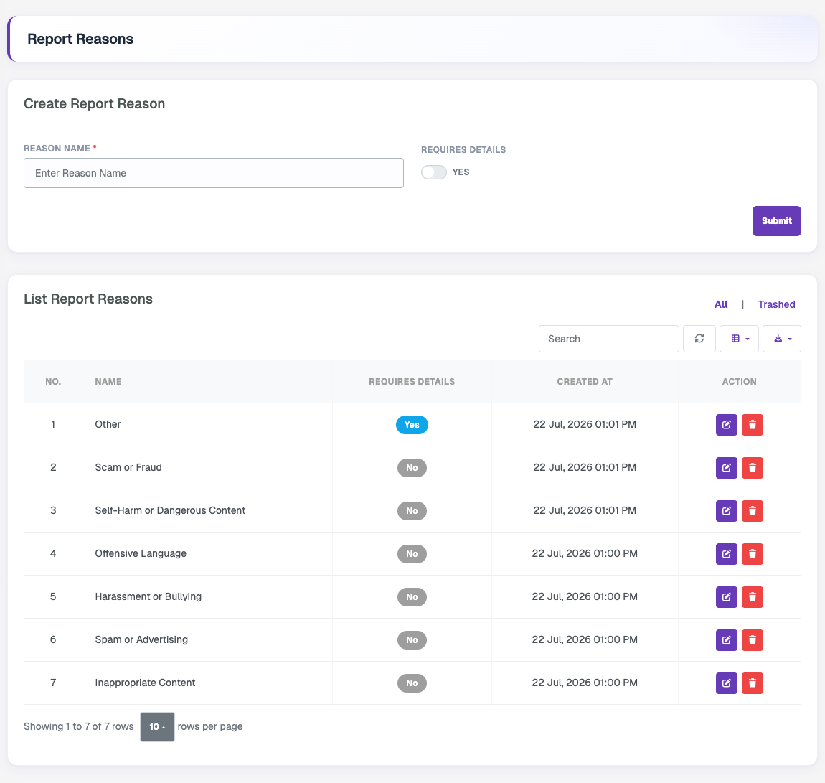
Task: Delete the Other report reason
Action: click(x=753, y=425)
